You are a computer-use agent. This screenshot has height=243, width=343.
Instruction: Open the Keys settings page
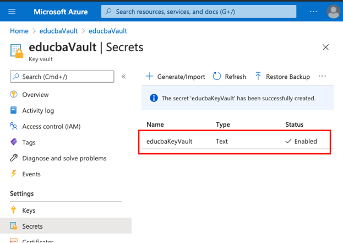pos(29,210)
